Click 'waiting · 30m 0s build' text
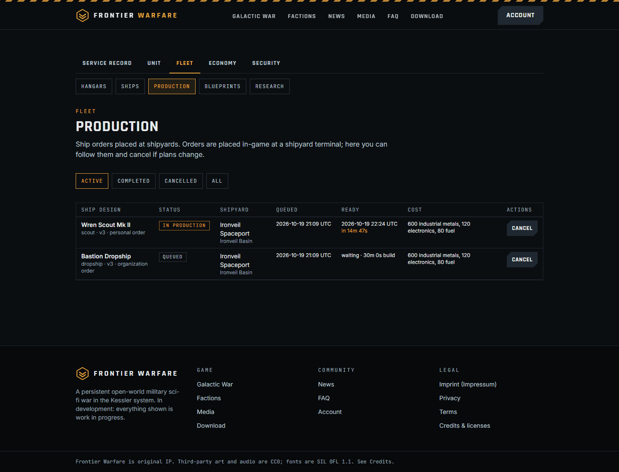 [x=368, y=255]
